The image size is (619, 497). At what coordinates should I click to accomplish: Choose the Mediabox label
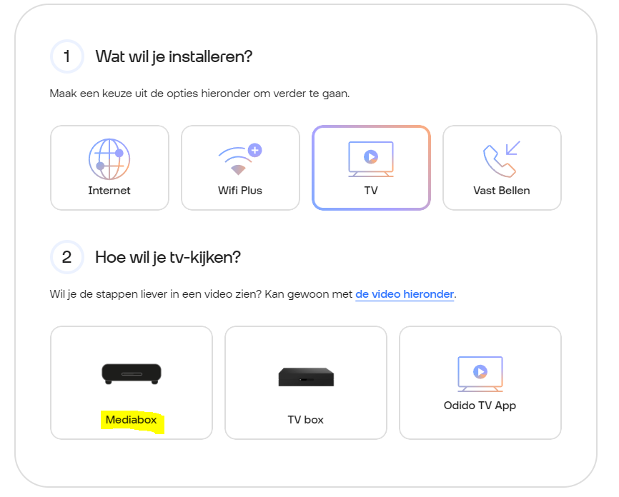[x=131, y=420]
